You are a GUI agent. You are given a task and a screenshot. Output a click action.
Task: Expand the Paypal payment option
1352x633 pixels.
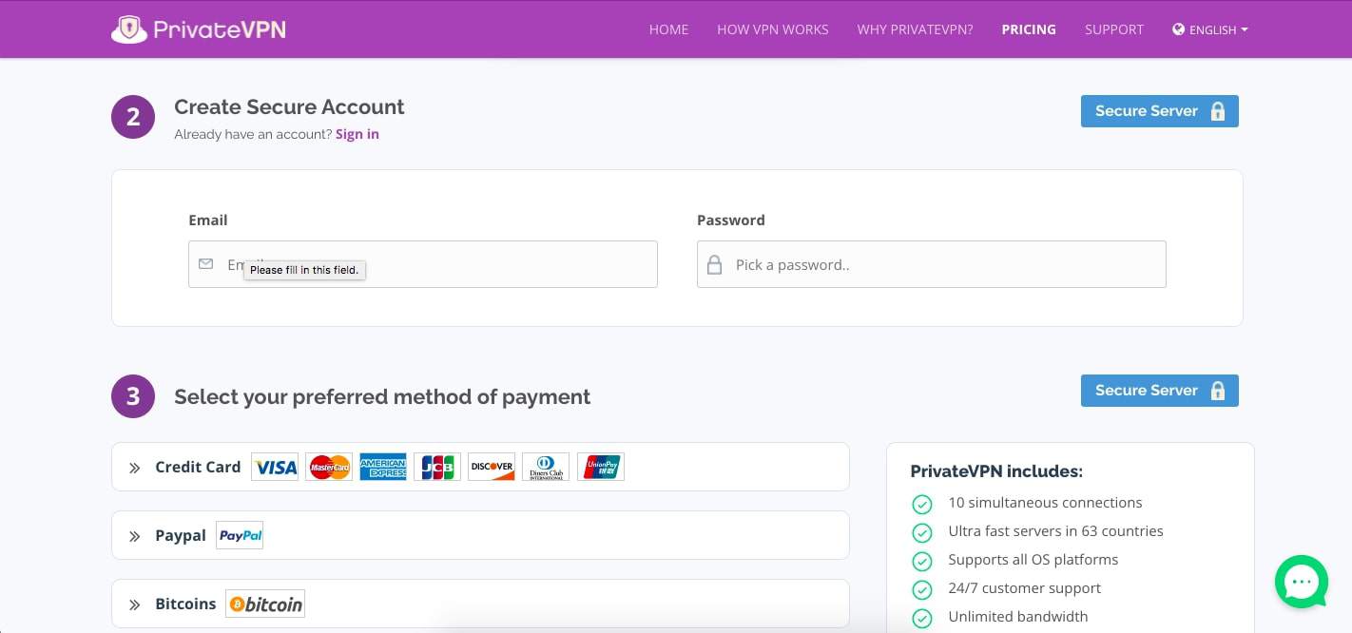(480, 535)
